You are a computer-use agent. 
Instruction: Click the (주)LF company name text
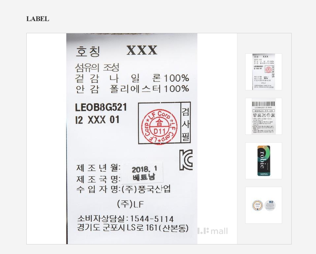[x=130, y=204]
